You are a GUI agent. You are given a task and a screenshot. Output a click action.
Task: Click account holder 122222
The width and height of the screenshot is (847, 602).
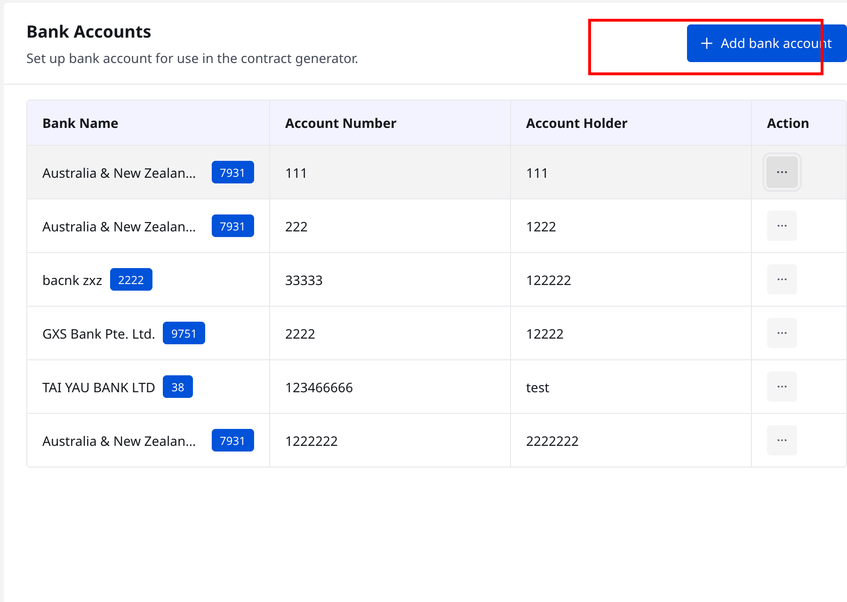point(549,280)
